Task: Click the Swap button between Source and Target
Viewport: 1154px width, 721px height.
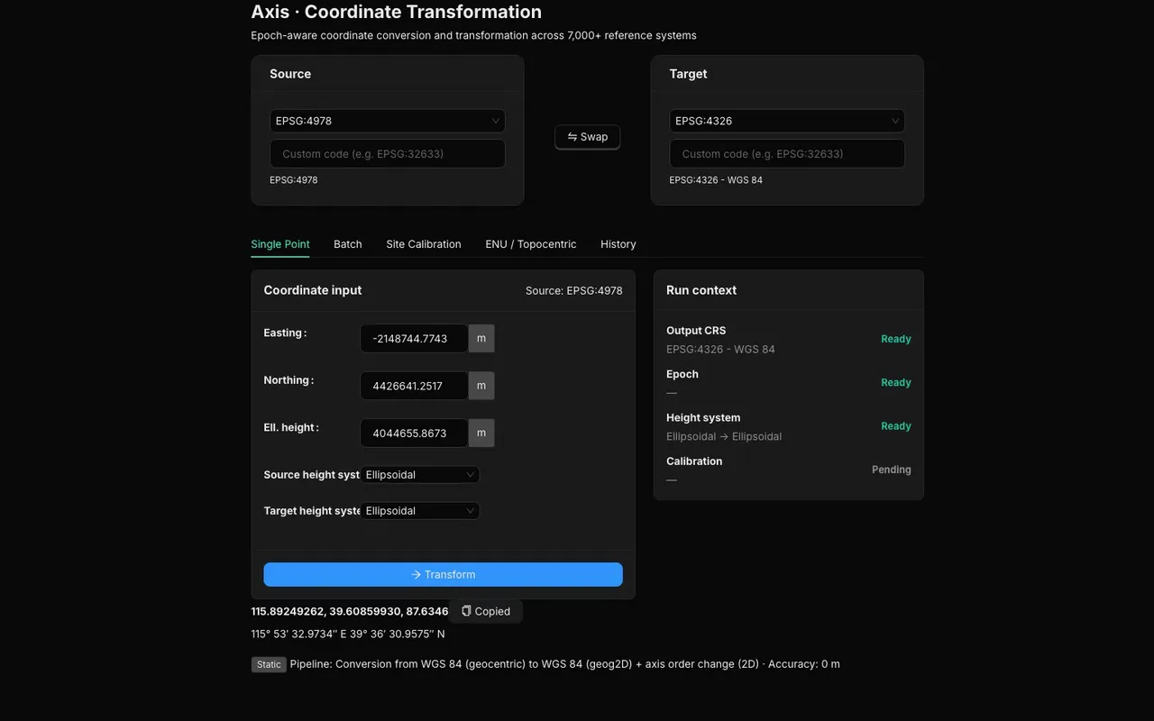Action: click(x=587, y=137)
